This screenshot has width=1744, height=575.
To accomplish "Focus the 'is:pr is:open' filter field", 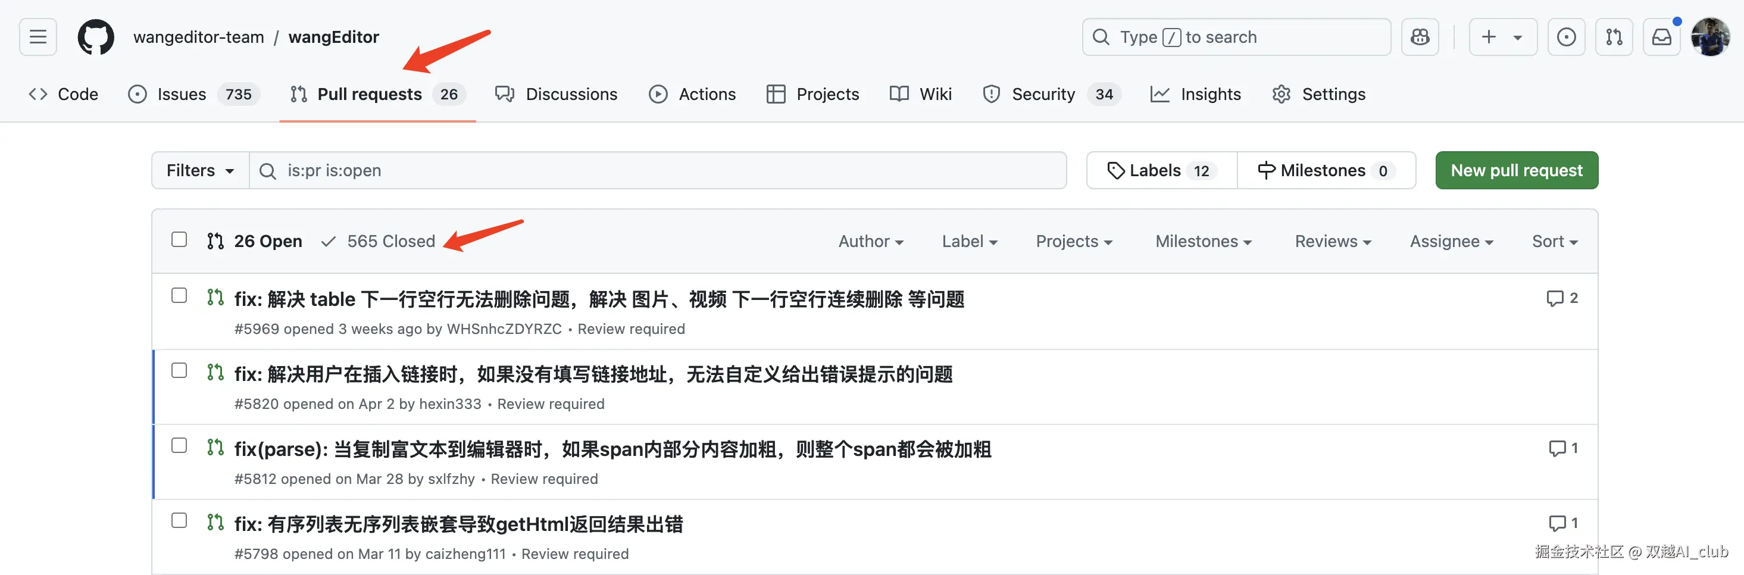I will [658, 170].
